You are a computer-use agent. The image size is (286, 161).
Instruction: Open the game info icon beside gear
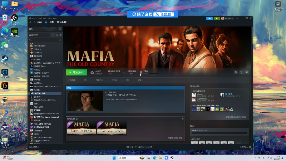[x=241, y=73]
